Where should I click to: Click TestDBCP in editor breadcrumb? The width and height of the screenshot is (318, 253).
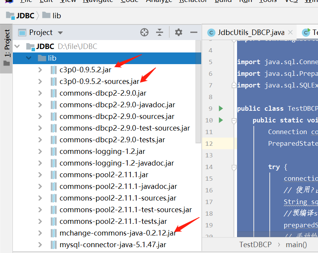(x=255, y=244)
